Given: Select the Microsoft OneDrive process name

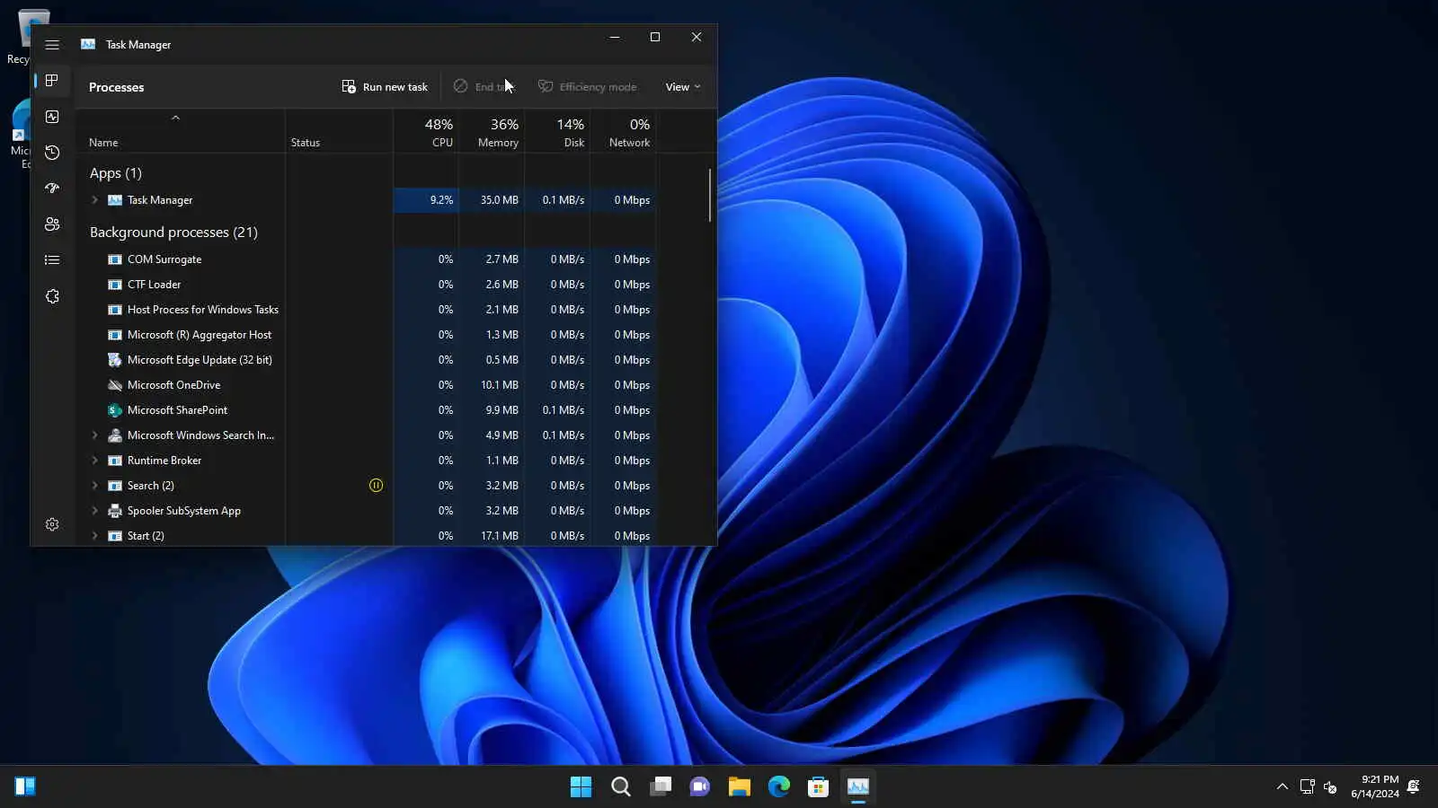Looking at the screenshot, I should 173,385.
